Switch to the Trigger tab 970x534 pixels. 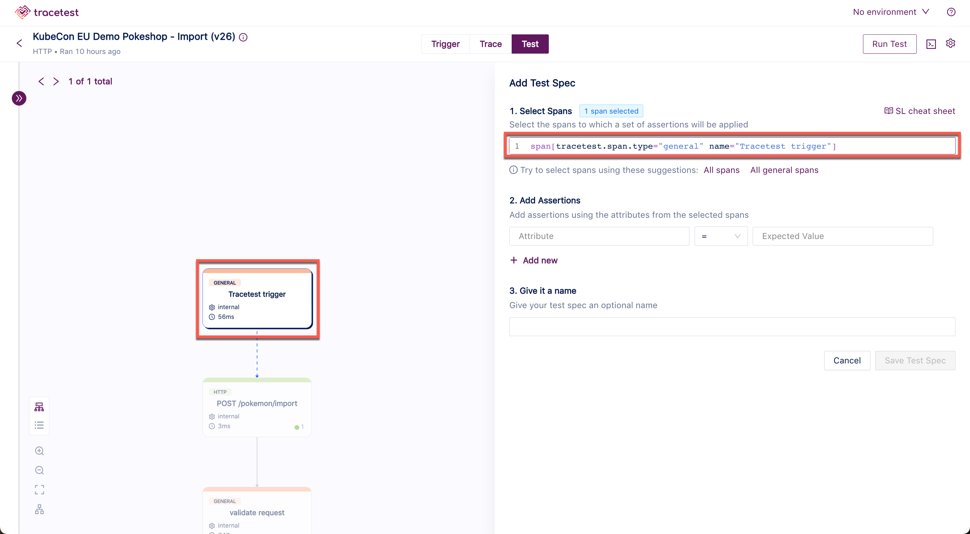click(x=445, y=44)
